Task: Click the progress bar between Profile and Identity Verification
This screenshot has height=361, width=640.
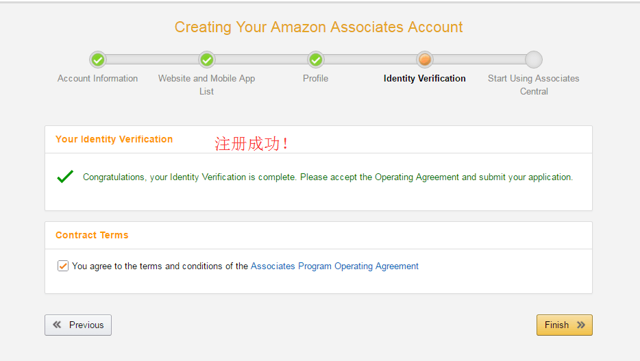Action: coord(370,60)
